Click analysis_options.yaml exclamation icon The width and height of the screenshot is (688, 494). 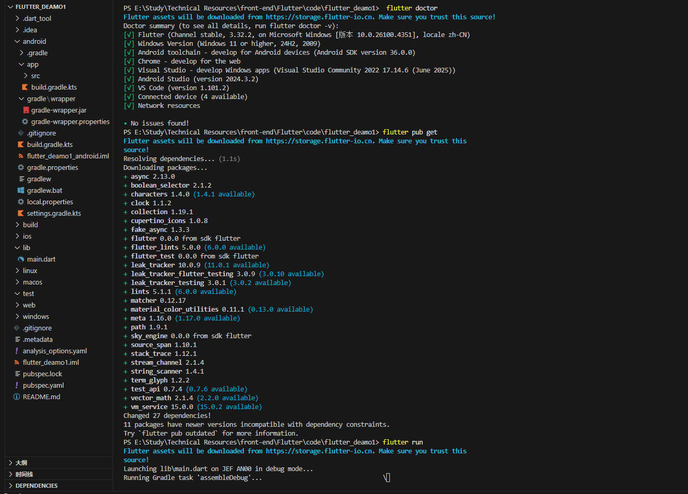[x=17, y=351]
